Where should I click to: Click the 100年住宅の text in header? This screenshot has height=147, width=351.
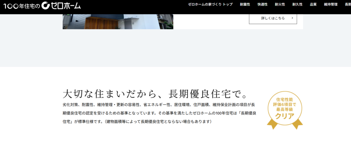click(x=21, y=5)
